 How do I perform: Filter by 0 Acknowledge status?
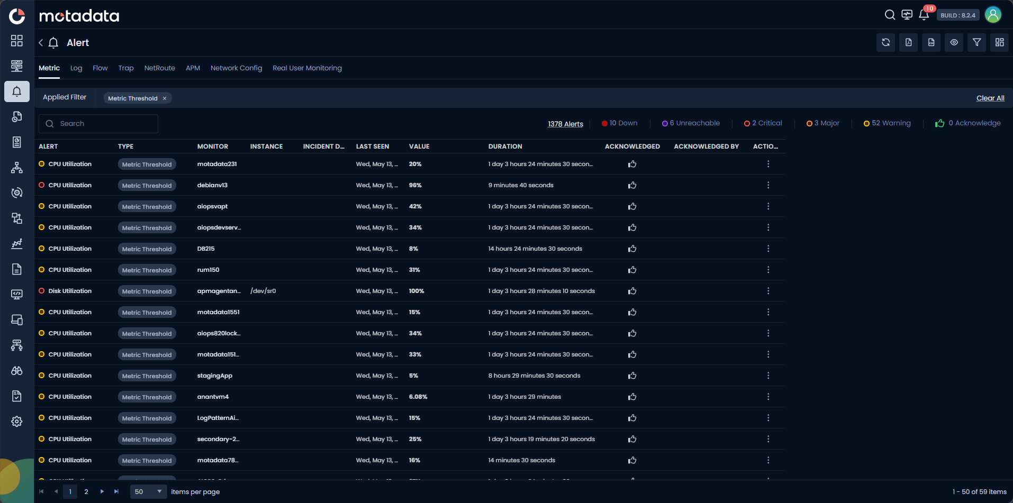(x=968, y=123)
